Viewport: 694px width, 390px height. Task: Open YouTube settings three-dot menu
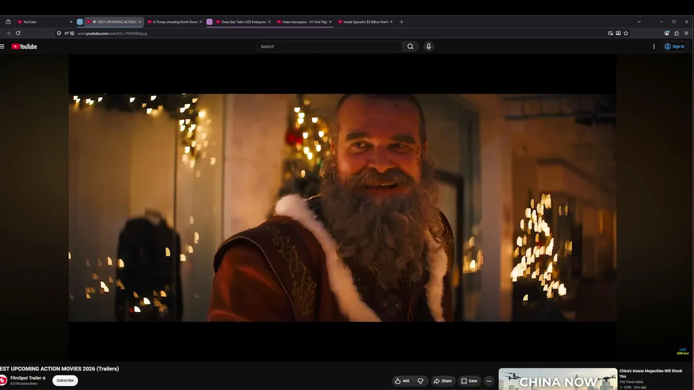click(654, 47)
